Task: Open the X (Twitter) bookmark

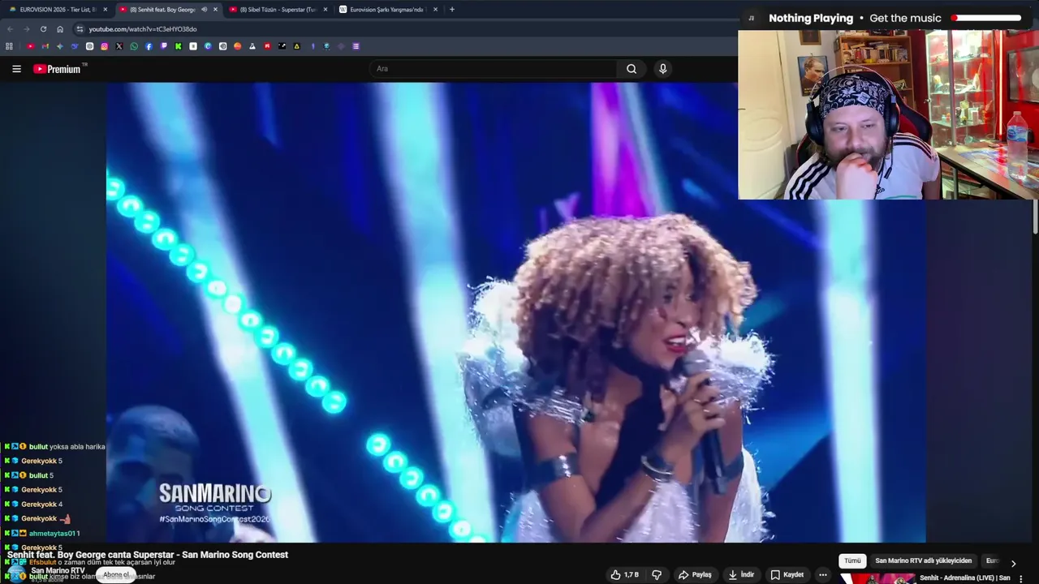Action: click(x=119, y=46)
